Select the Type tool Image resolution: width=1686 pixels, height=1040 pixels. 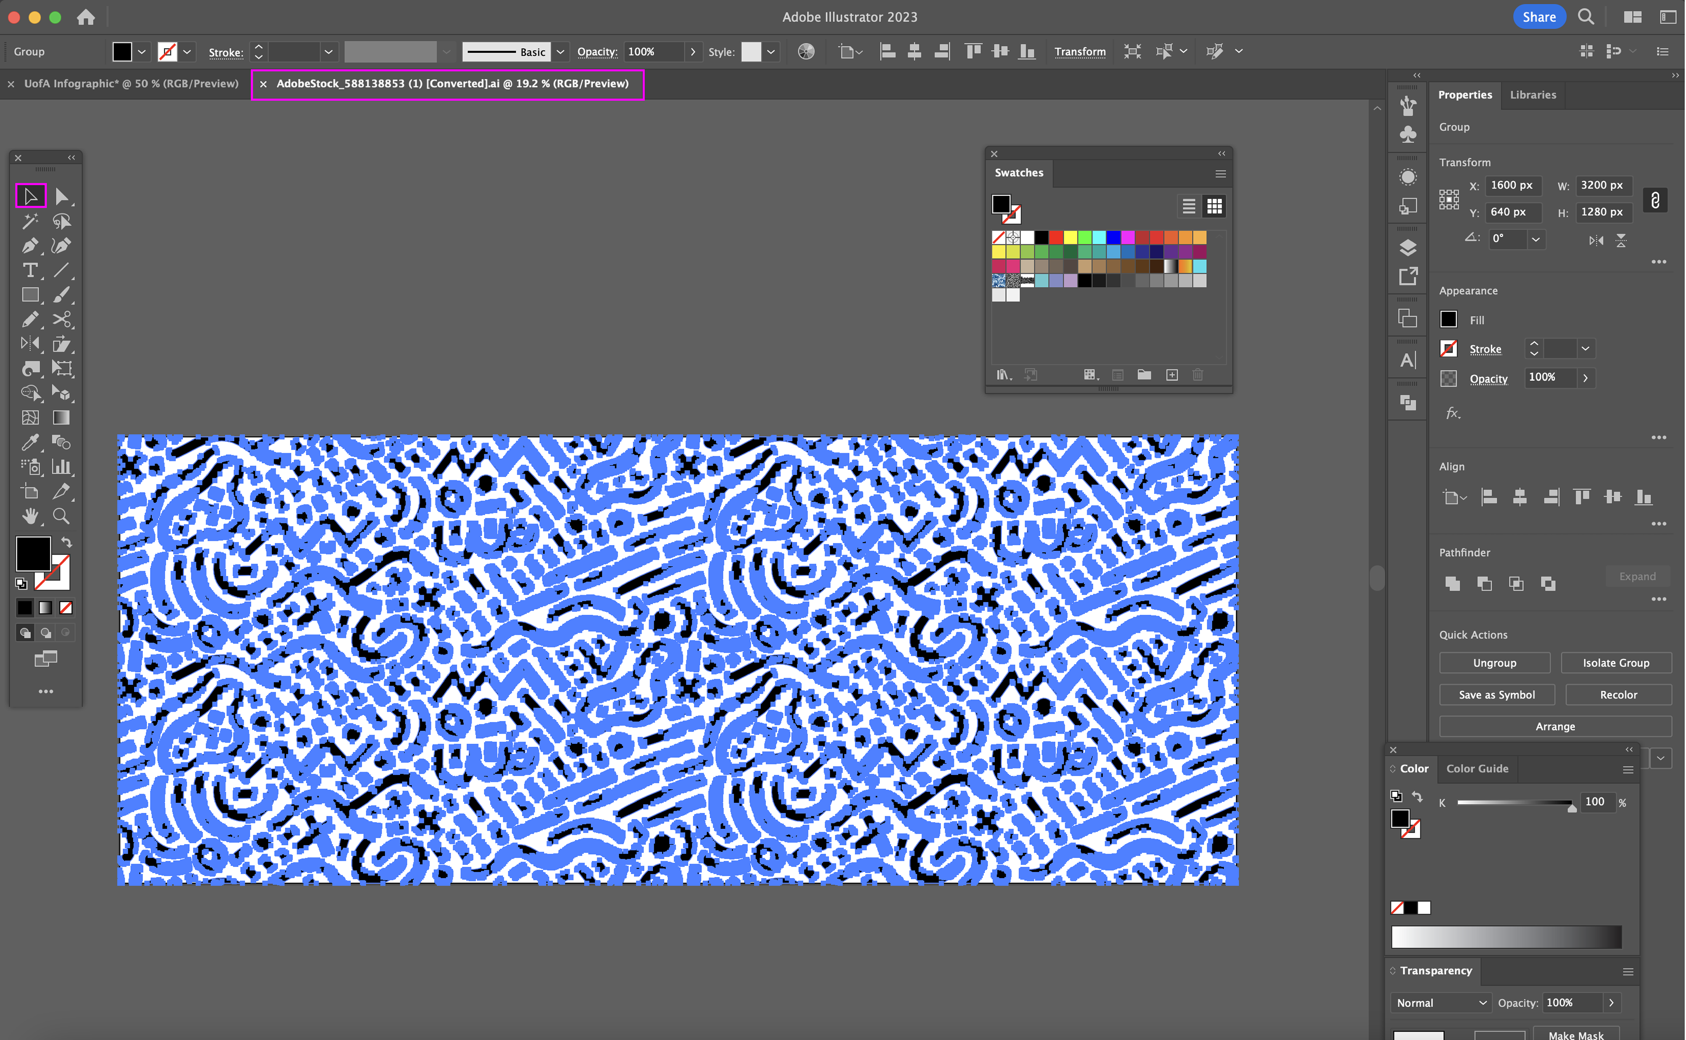pyautogui.click(x=30, y=270)
